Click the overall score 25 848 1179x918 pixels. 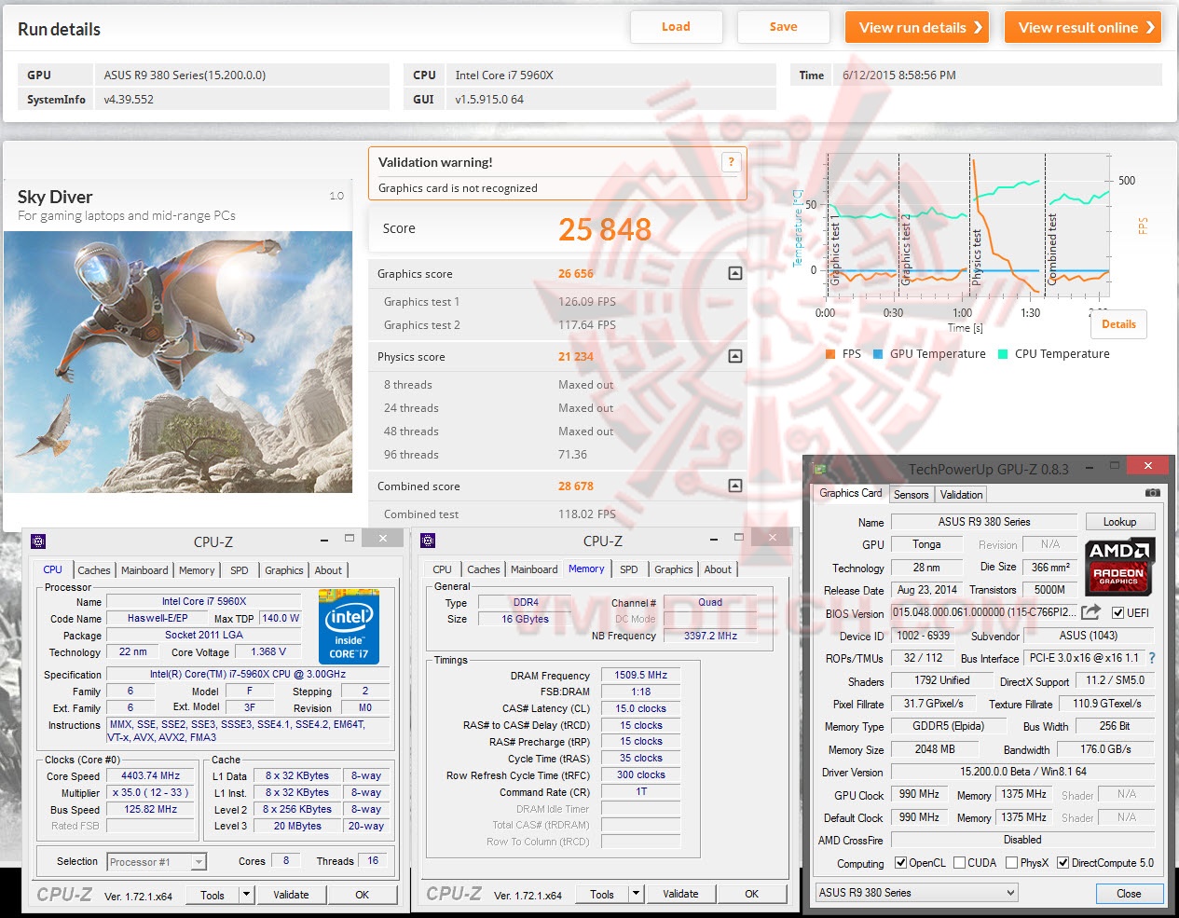[605, 229]
